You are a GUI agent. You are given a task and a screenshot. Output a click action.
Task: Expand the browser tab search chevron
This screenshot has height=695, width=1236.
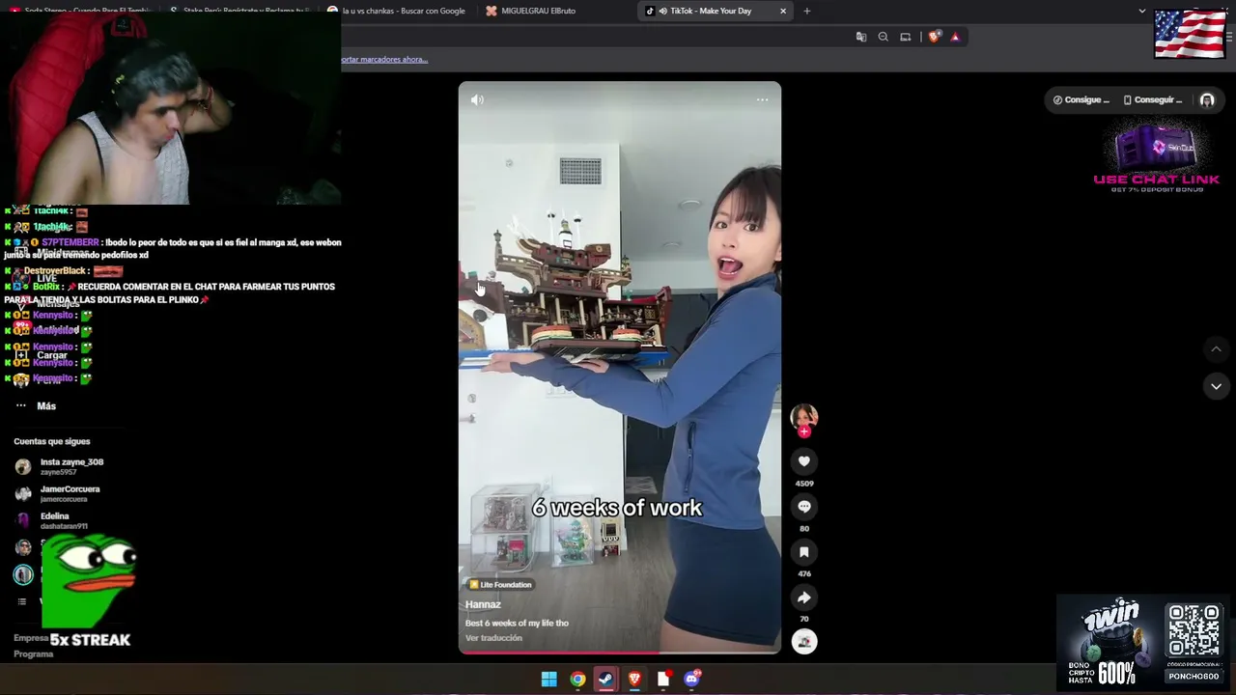click(1142, 11)
